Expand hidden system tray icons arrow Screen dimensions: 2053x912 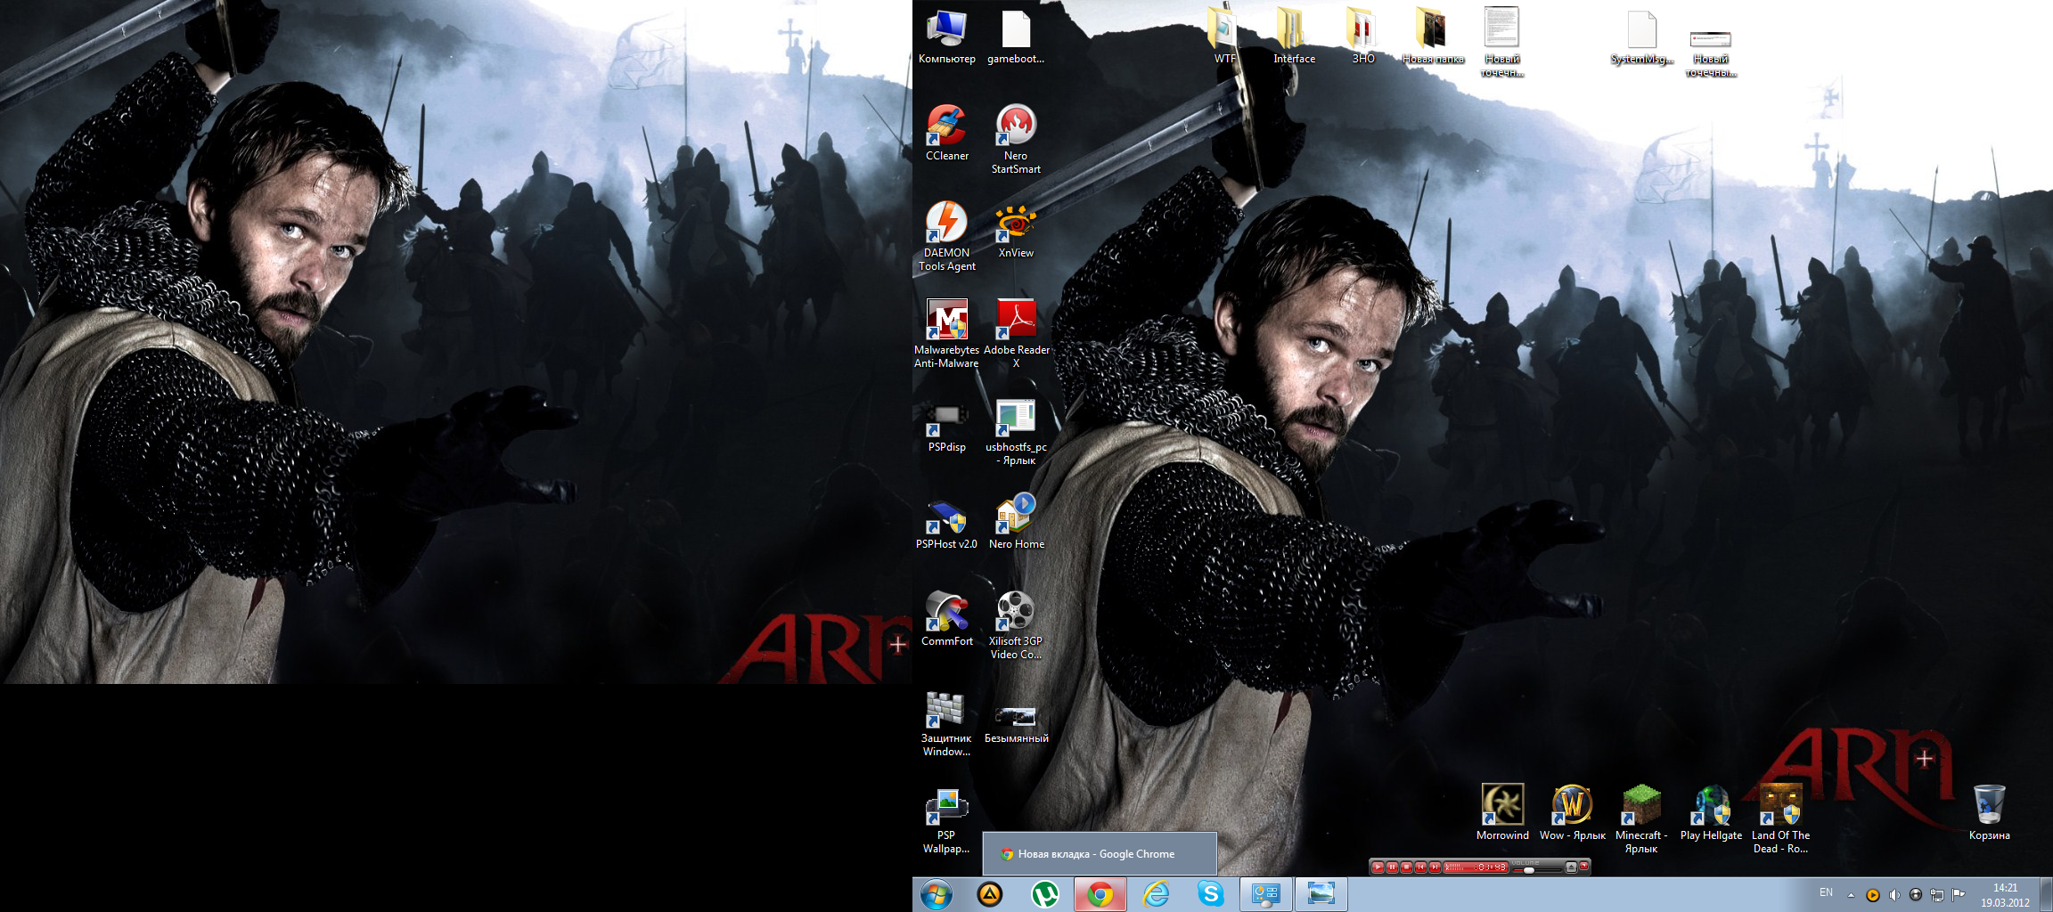[x=1851, y=894]
